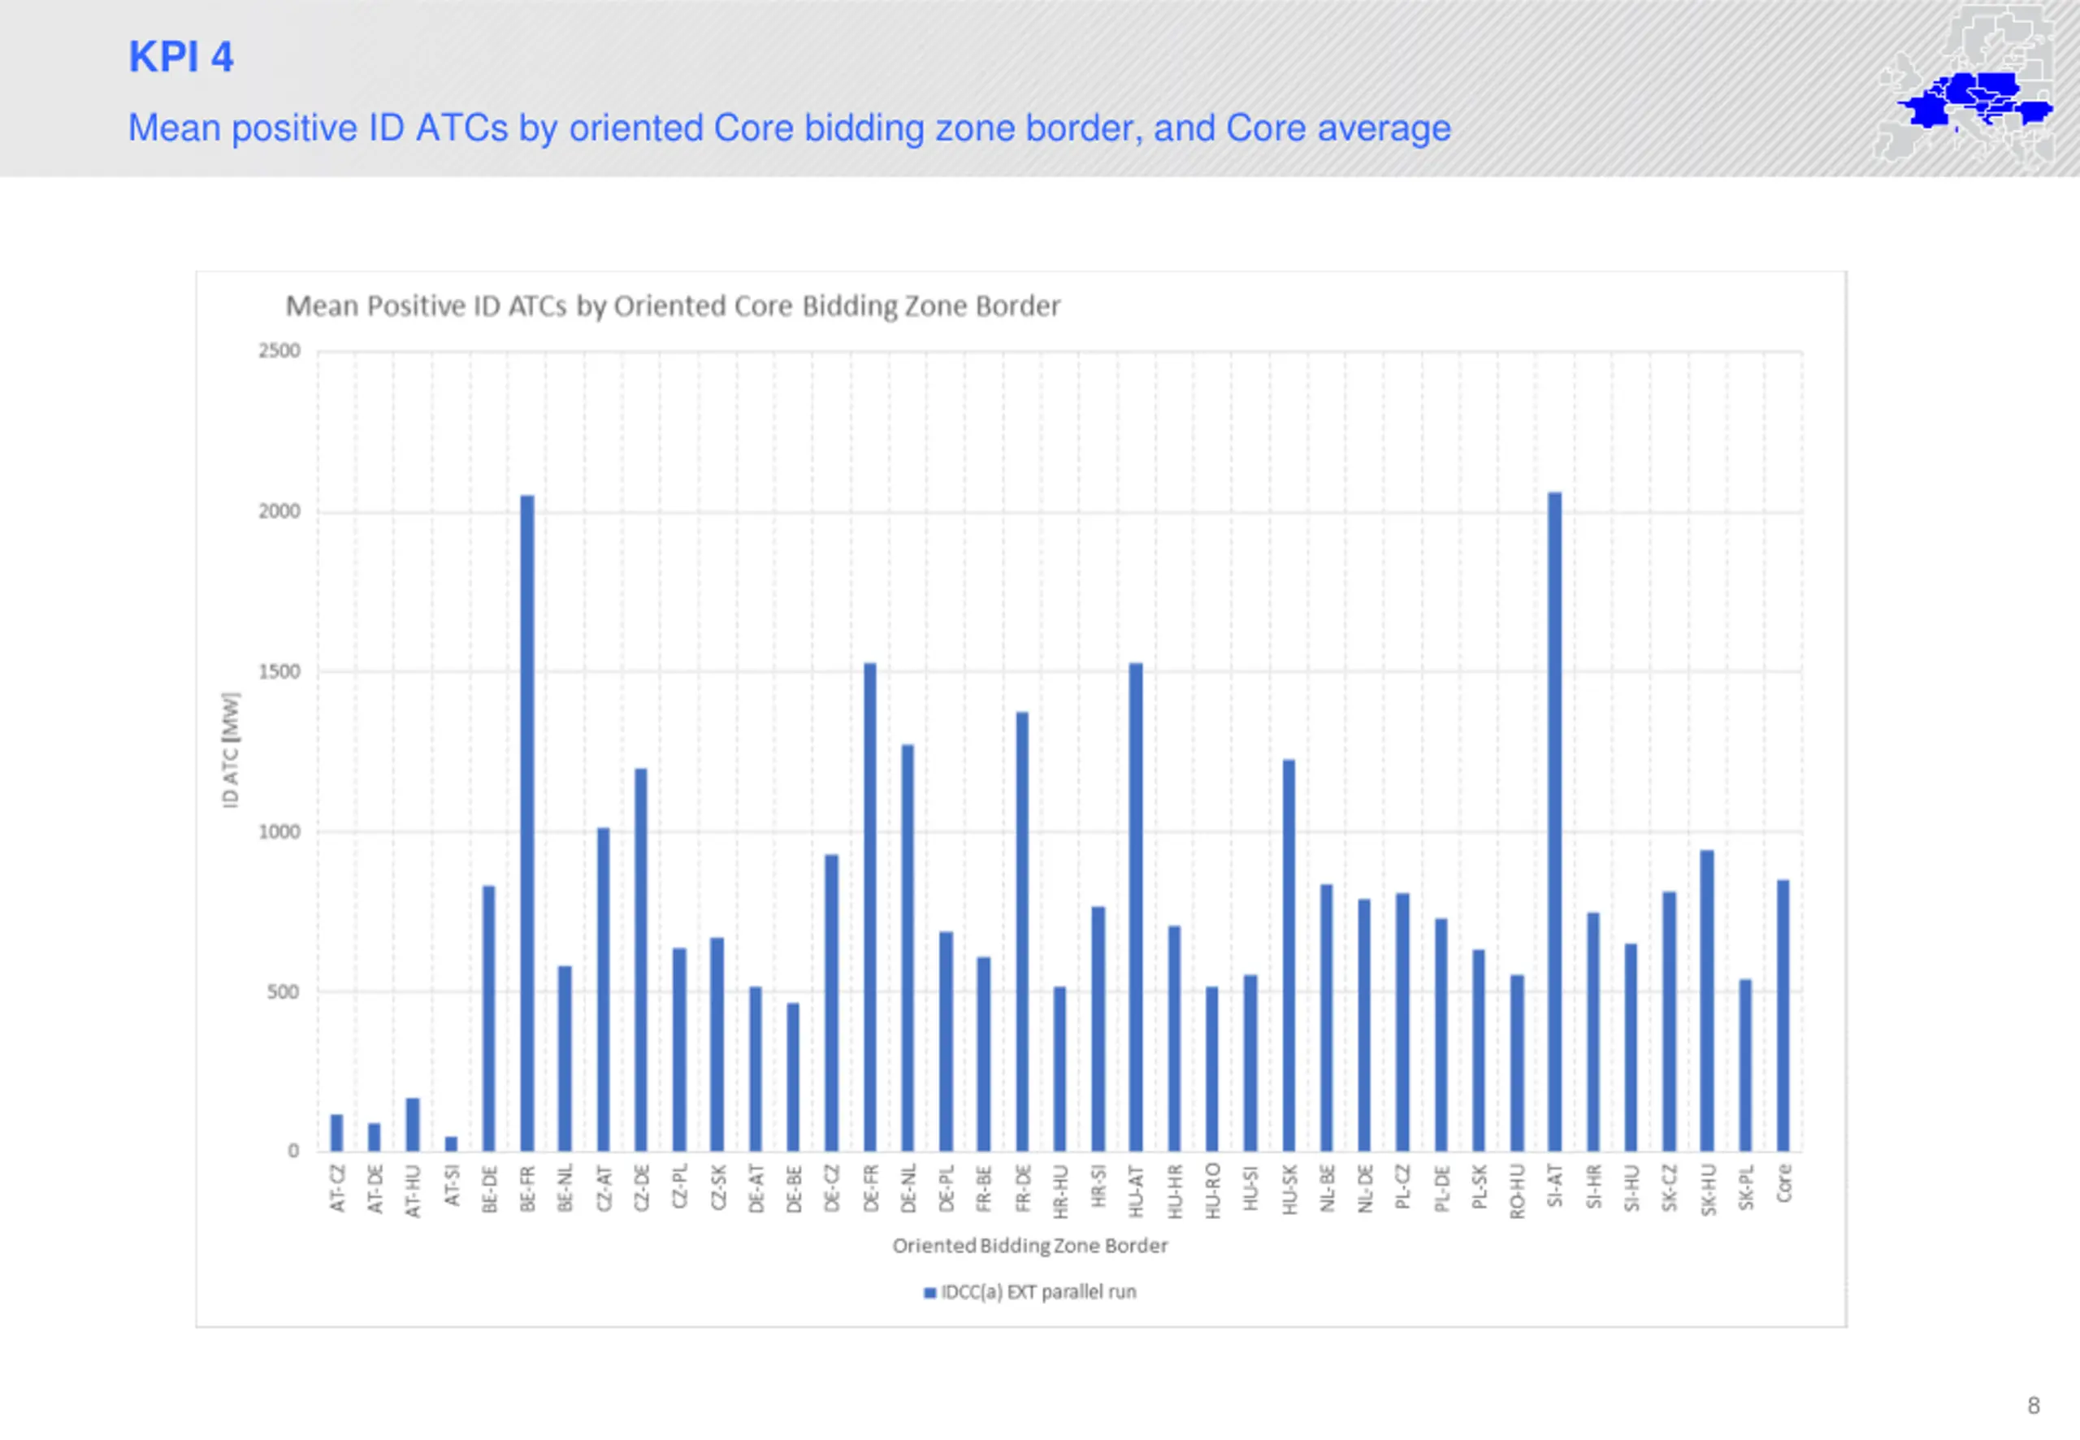
Task: Select the DE-FR bar
Action: pyautogui.click(x=869, y=908)
